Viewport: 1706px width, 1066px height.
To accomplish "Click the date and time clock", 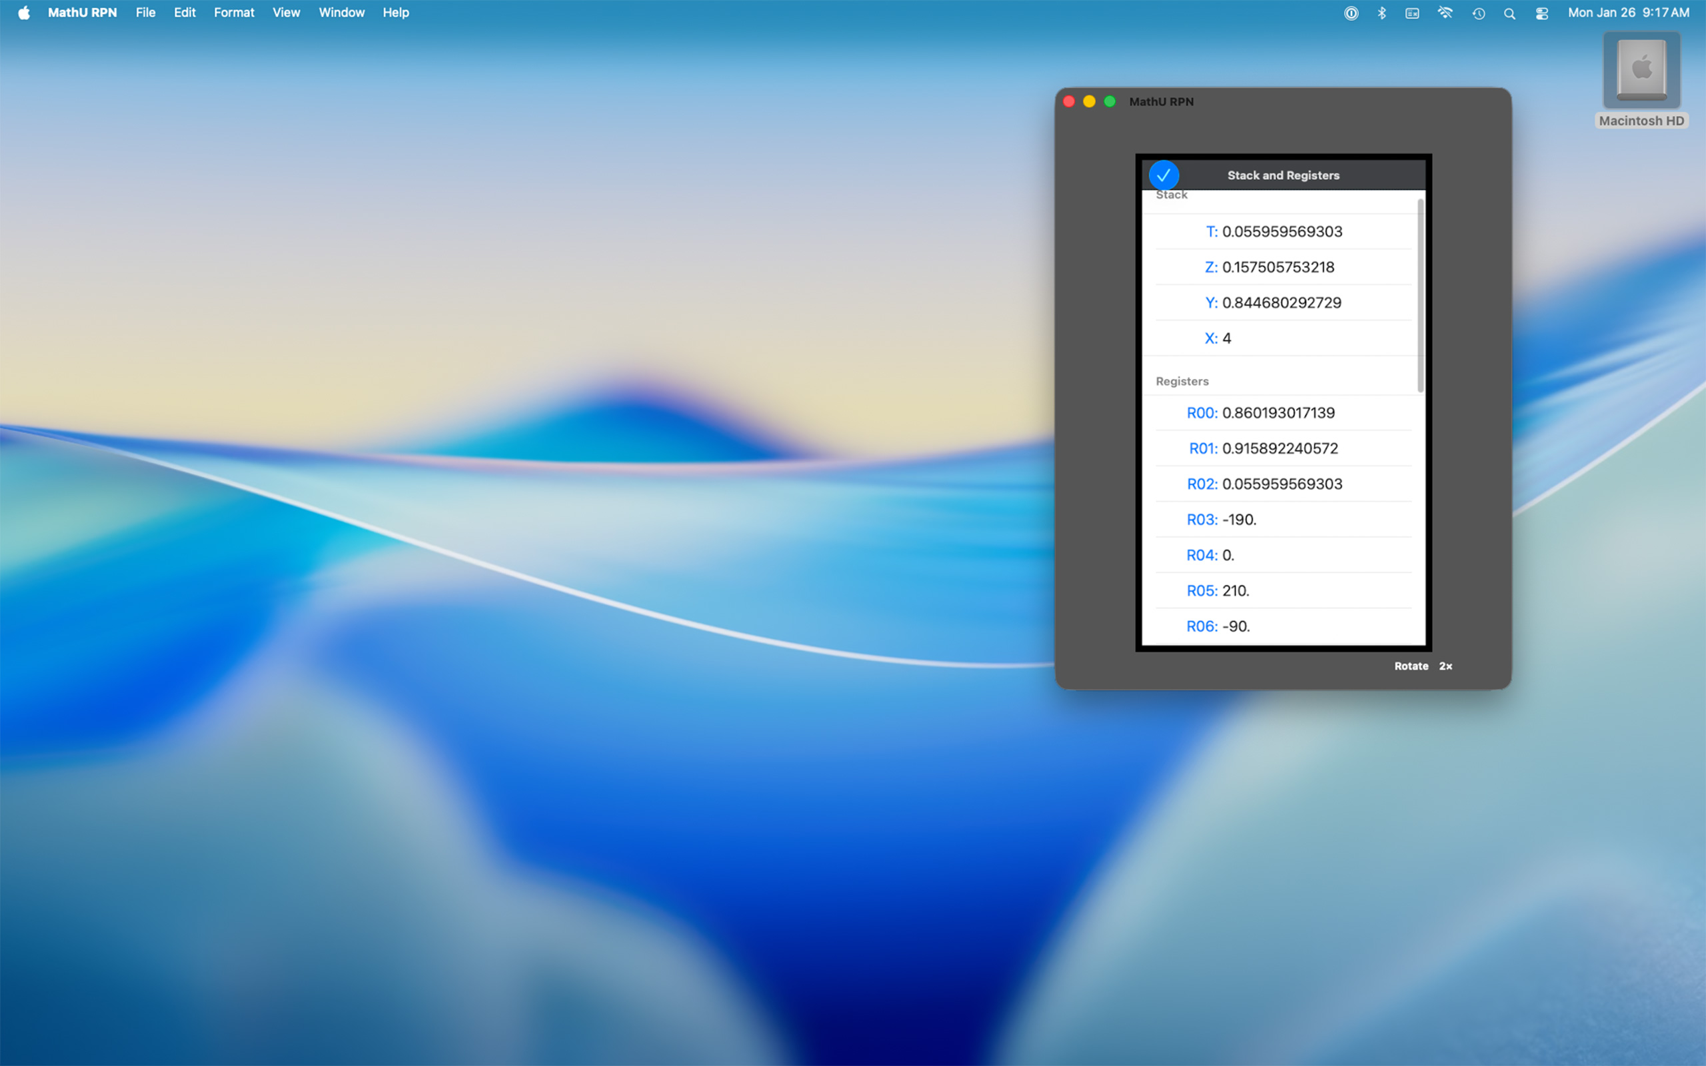I will pyautogui.click(x=1628, y=13).
